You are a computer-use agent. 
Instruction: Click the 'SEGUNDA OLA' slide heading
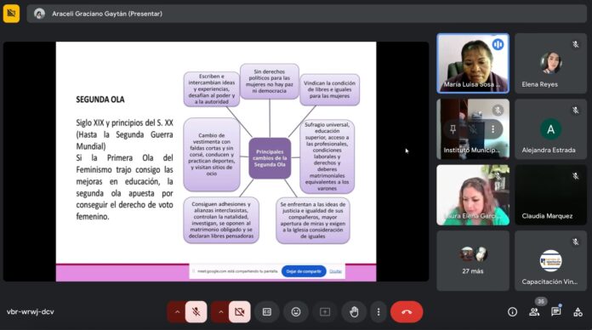pos(100,100)
